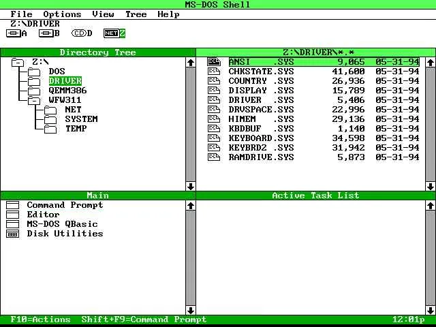
Task: Select the SYSTEM subdirectory name
Action: coord(81,119)
